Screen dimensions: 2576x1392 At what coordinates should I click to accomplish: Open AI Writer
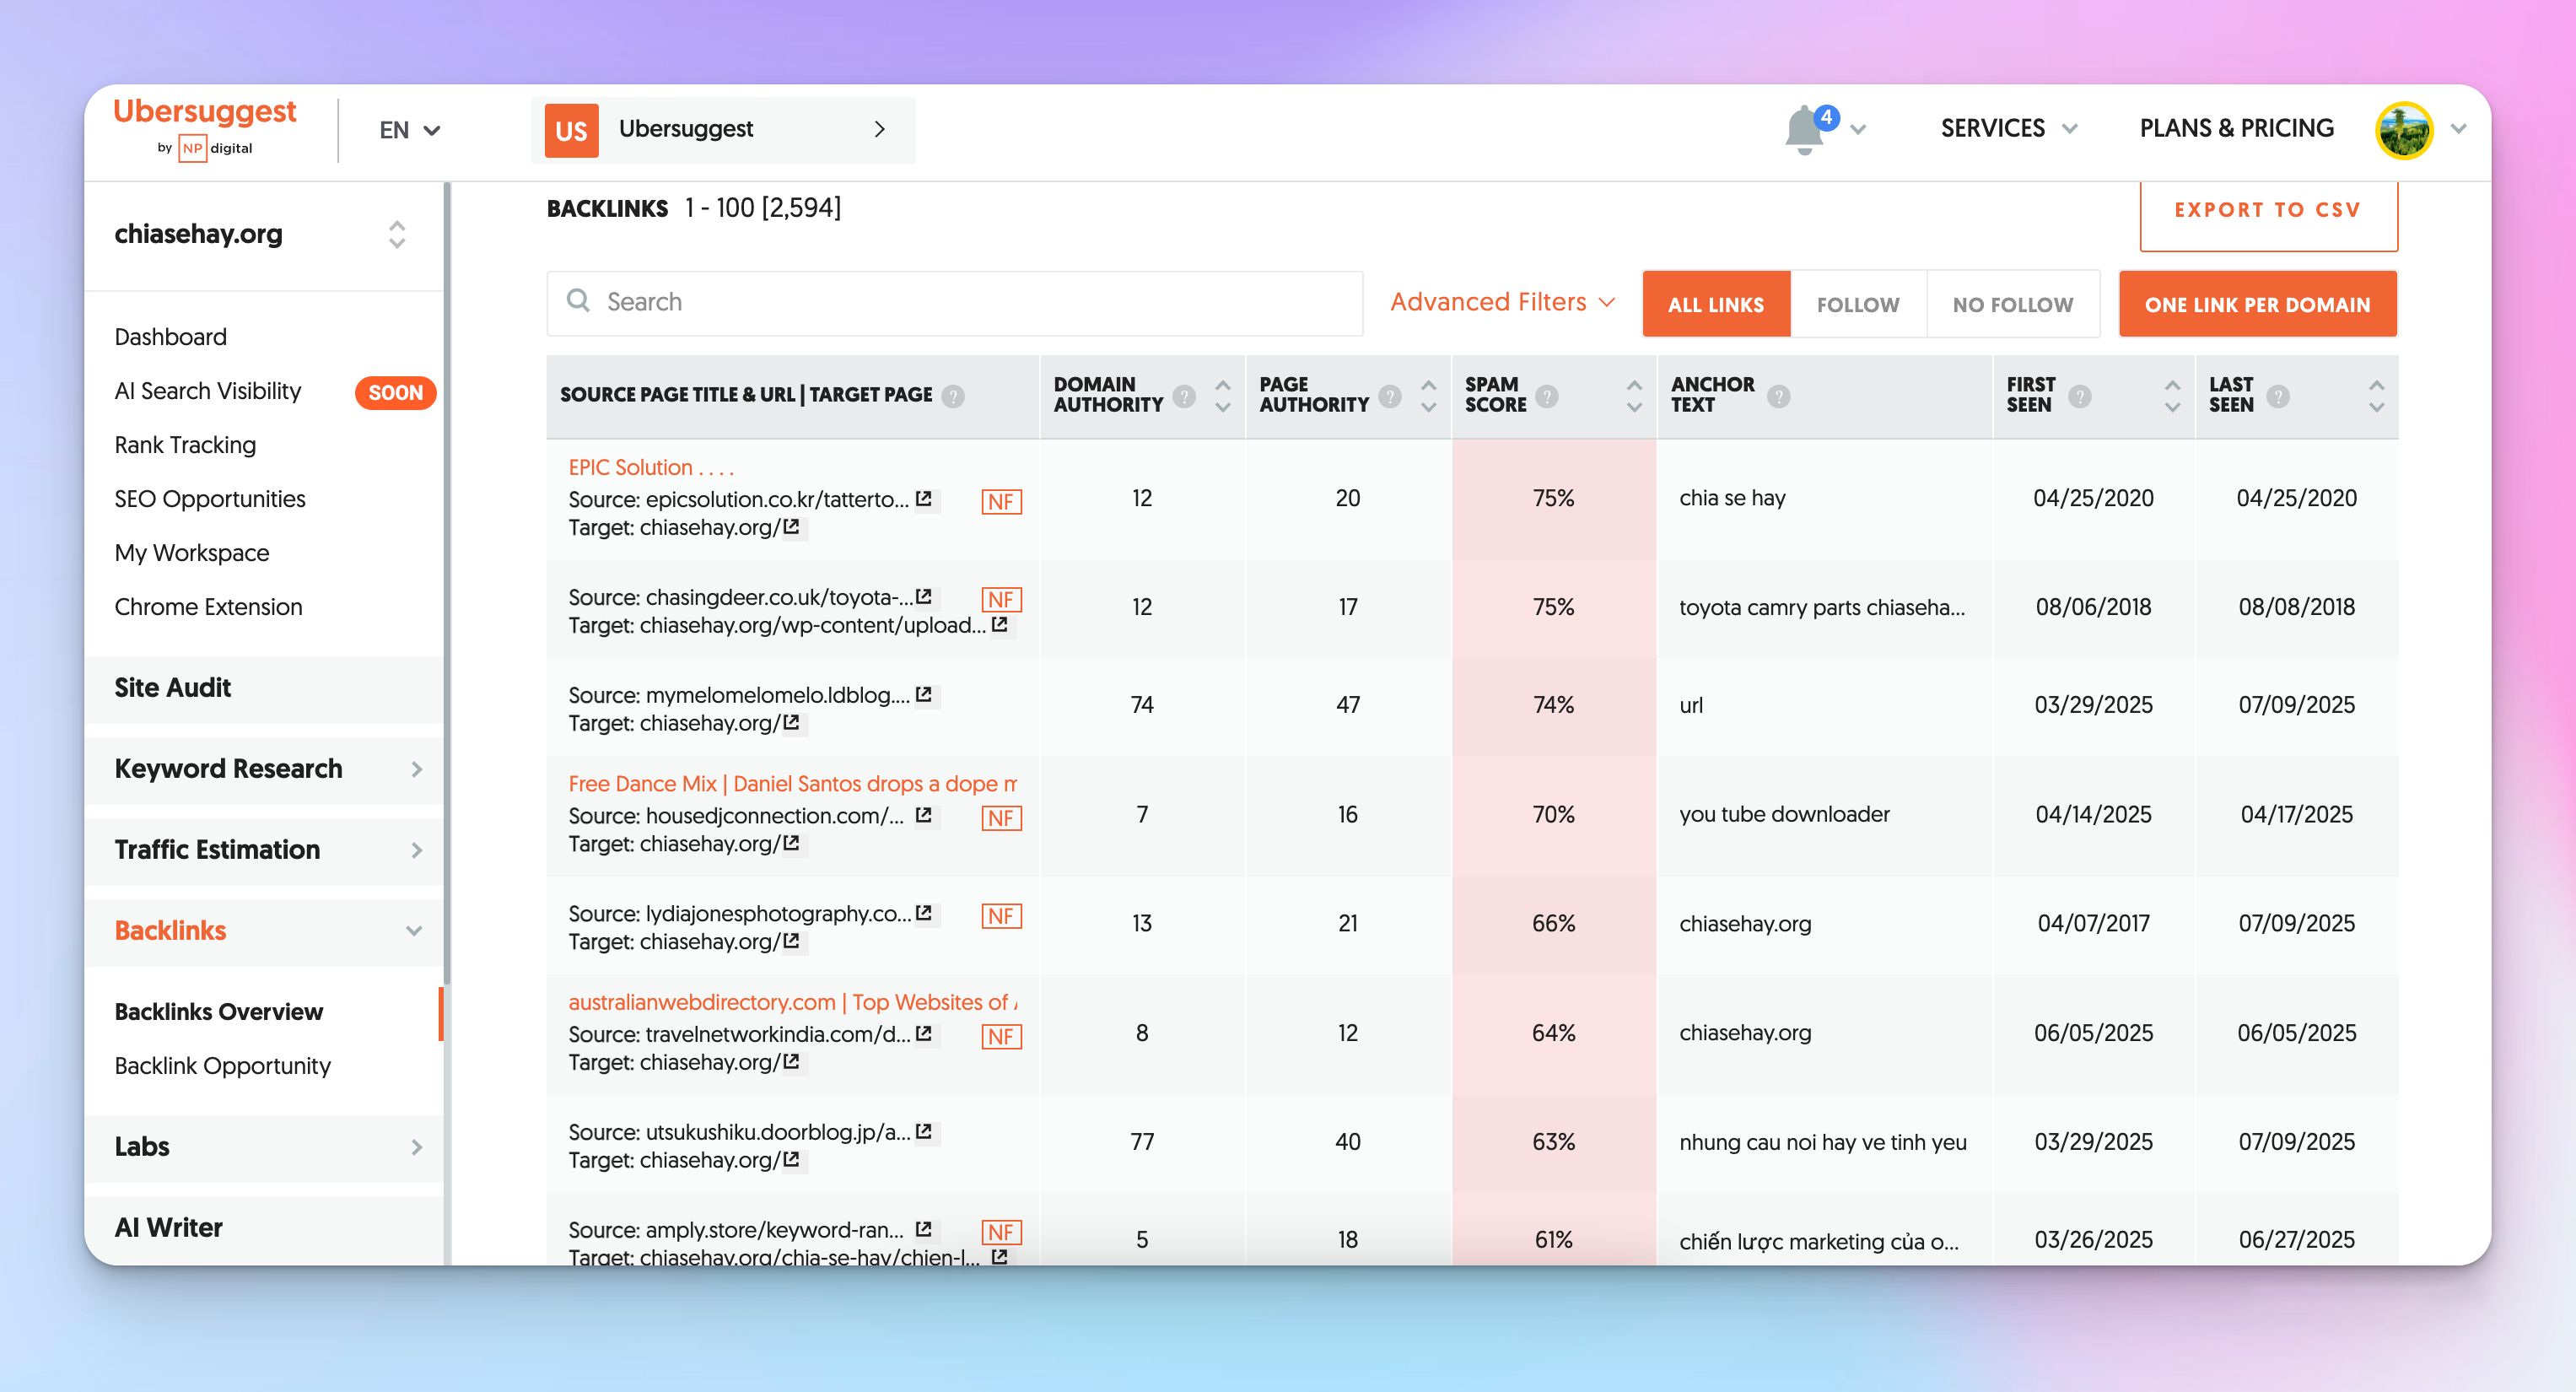[264, 1228]
